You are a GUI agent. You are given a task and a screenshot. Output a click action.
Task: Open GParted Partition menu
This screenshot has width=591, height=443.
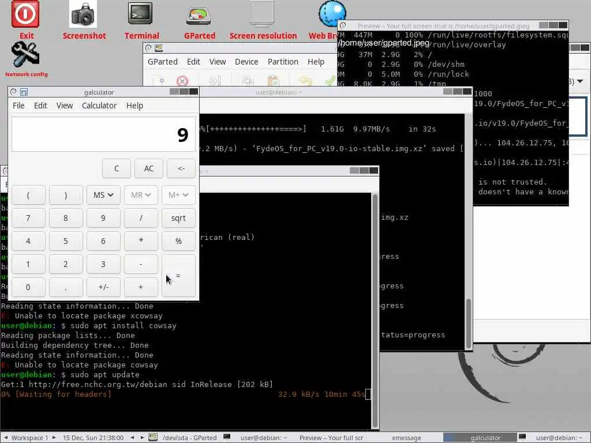283,62
